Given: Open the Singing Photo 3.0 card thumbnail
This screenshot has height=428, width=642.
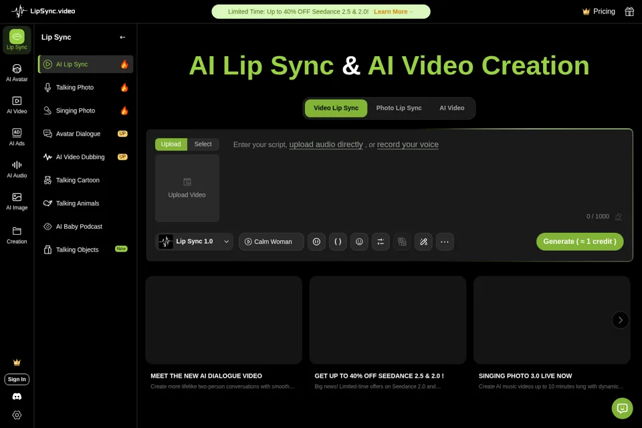Looking at the screenshot, I should coord(552,320).
